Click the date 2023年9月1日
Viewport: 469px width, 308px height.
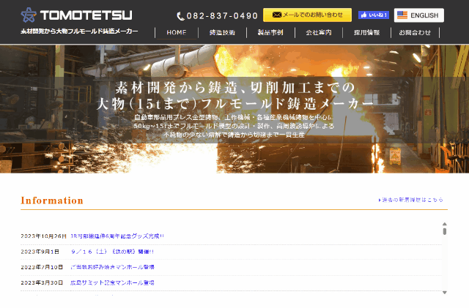pyautogui.click(x=40, y=252)
